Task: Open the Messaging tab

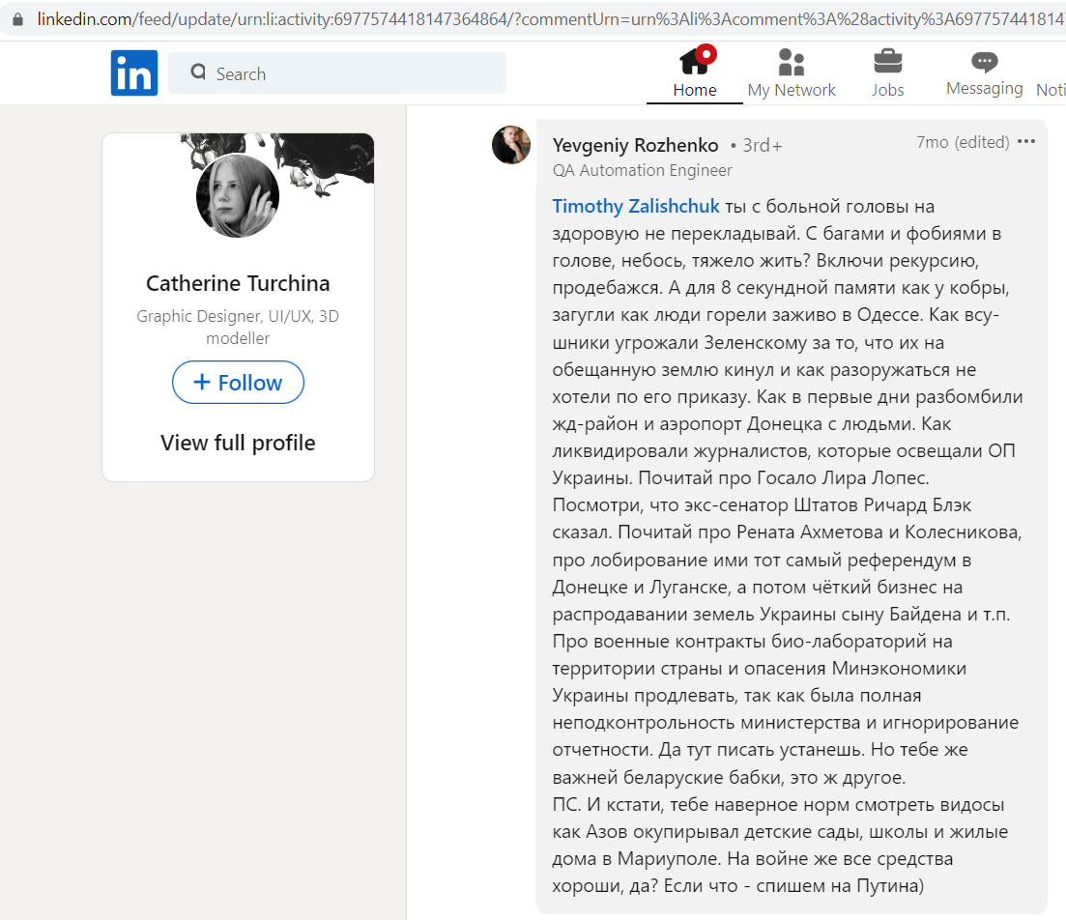Action: pyautogui.click(x=984, y=73)
